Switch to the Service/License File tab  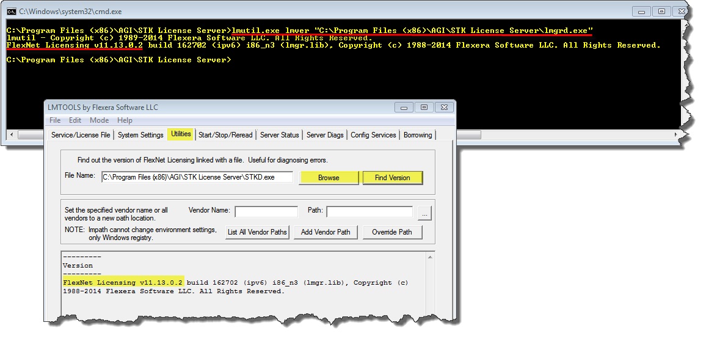81,135
